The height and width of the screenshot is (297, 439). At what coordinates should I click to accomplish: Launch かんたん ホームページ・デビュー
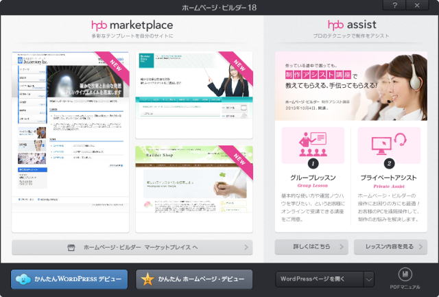pos(194,279)
